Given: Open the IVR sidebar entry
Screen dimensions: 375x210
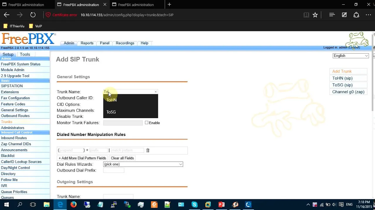Looking at the screenshot, I should tap(4, 186).
